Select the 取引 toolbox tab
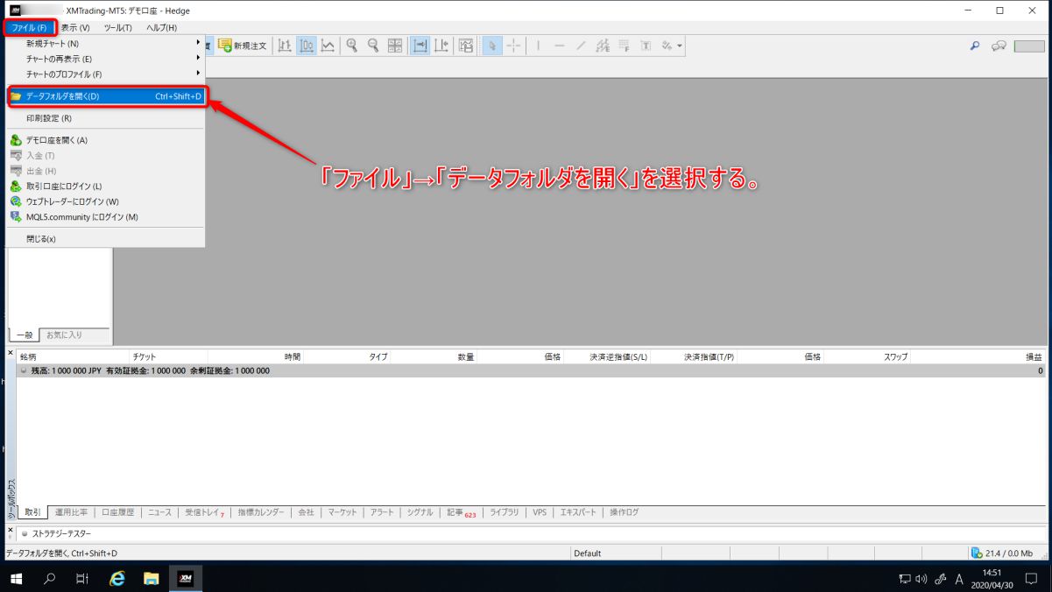The image size is (1052, 592). point(32,512)
